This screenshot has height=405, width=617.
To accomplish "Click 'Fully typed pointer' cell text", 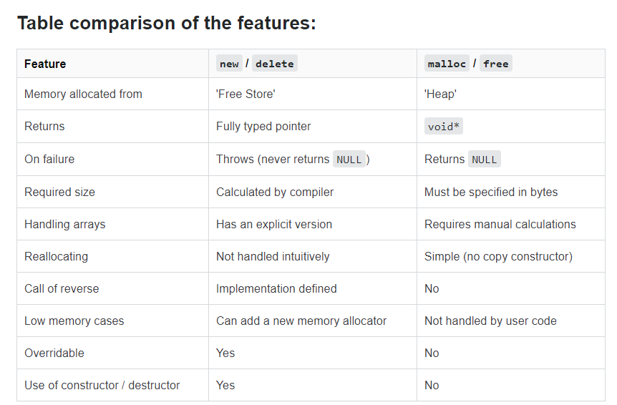I will click(263, 126).
